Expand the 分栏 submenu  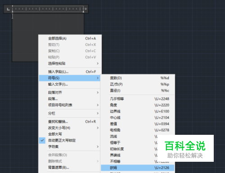pos(70,113)
